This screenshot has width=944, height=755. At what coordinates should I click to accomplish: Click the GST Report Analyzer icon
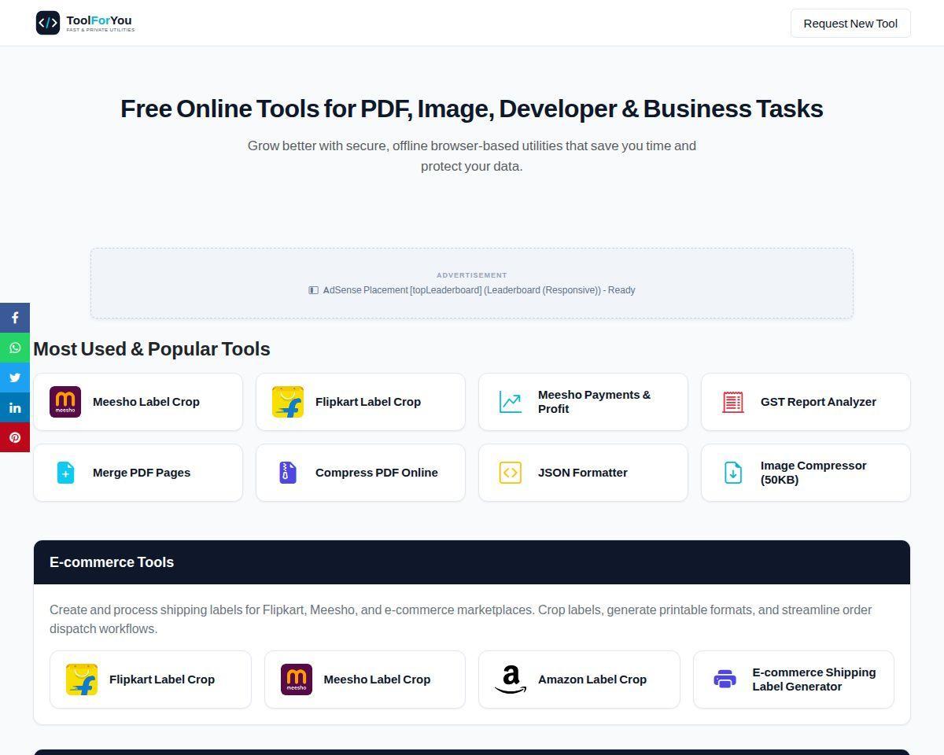pyautogui.click(x=733, y=402)
